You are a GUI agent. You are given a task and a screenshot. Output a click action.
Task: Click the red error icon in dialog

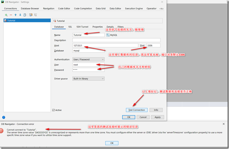coord(1,130)
